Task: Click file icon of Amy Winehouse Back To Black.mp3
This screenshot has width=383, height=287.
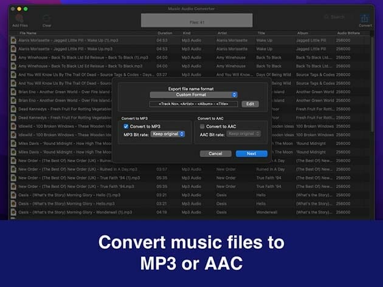Action: pos(13,66)
